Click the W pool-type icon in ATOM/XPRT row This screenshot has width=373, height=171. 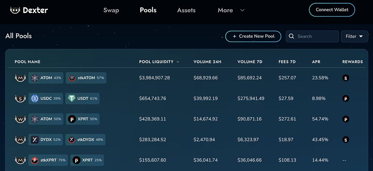tap(20, 119)
